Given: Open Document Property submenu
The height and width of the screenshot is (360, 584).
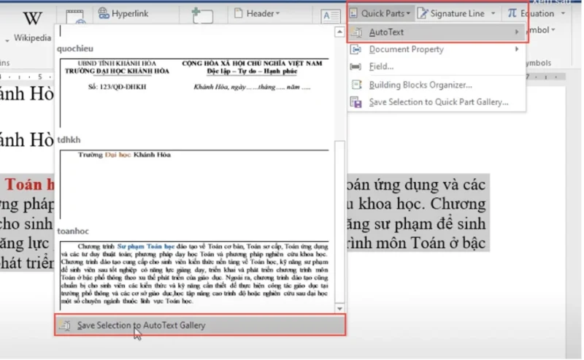Looking at the screenshot, I should (x=437, y=49).
